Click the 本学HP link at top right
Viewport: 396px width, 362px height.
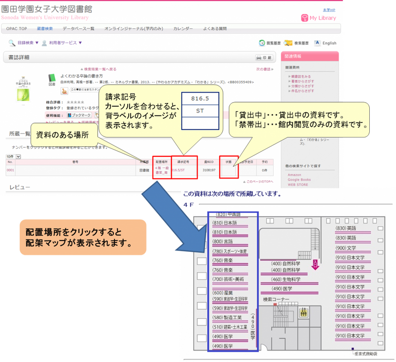pos(329,10)
